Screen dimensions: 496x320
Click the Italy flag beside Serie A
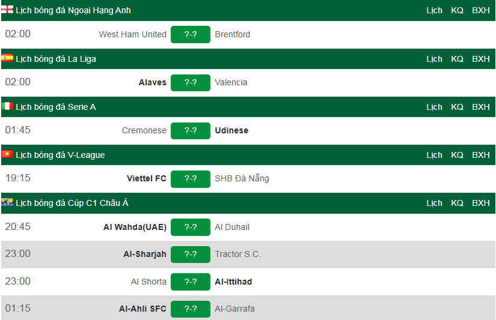click(7, 107)
